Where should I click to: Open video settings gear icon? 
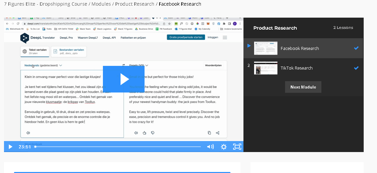(223, 147)
